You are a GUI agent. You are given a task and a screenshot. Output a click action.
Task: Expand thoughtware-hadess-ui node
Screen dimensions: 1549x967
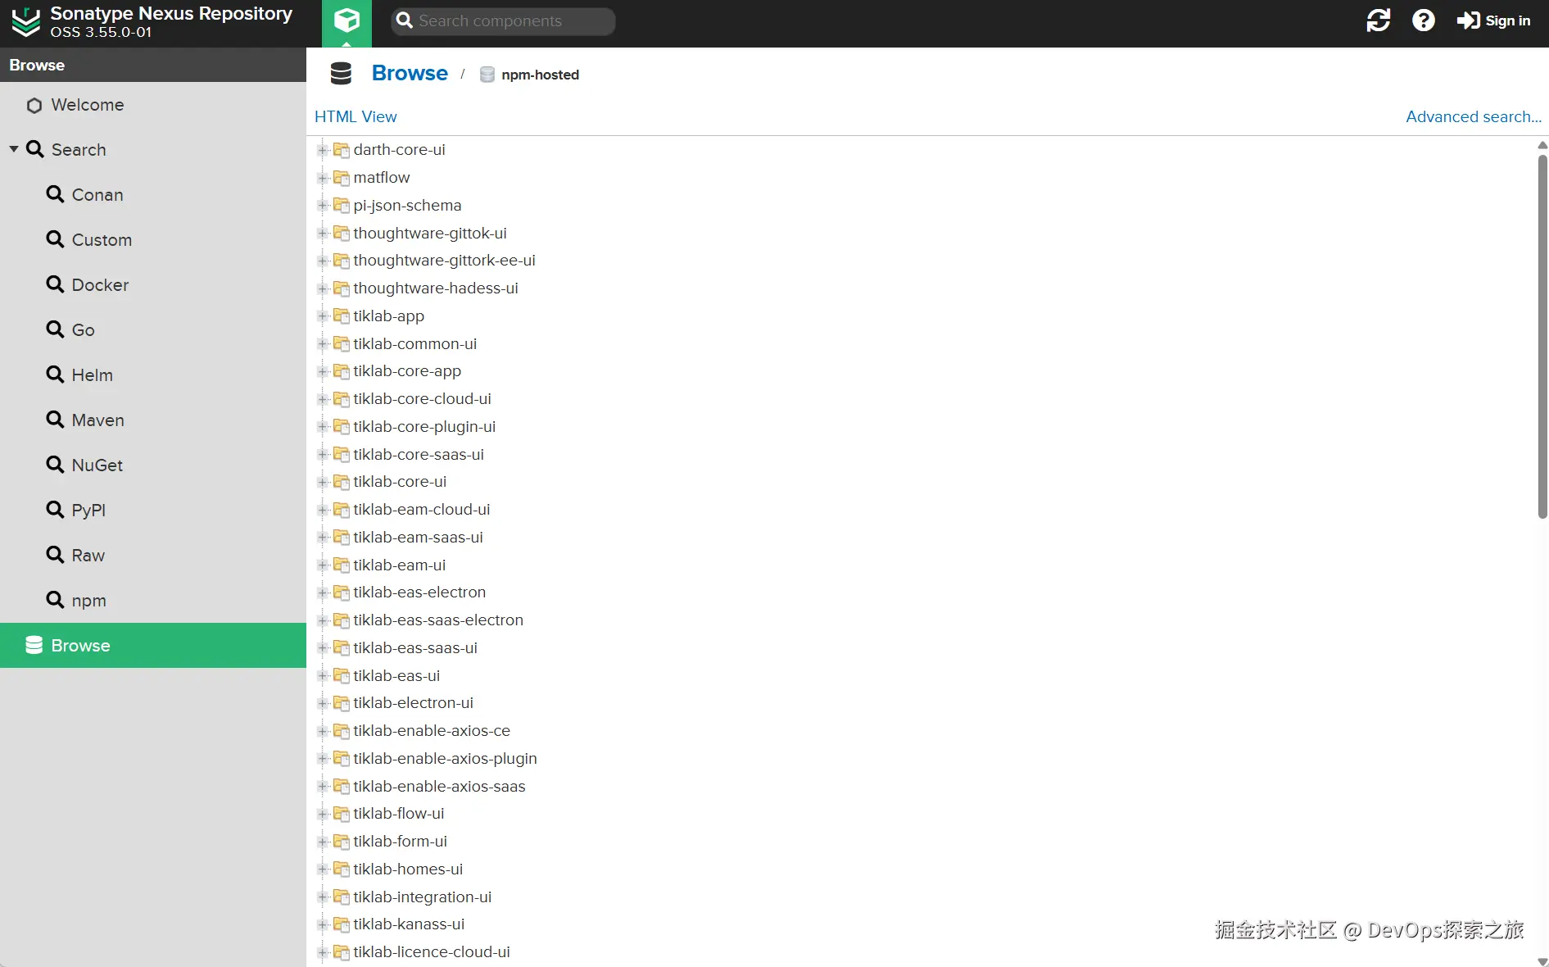(323, 288)
